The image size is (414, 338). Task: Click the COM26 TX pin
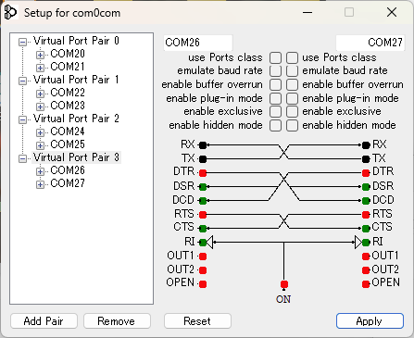point(203,159)
